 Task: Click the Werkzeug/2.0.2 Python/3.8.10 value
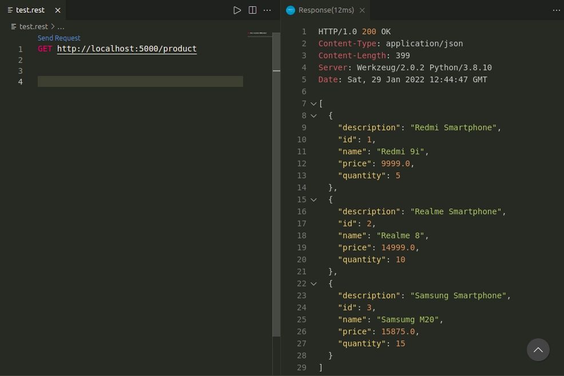coord(424,67)
